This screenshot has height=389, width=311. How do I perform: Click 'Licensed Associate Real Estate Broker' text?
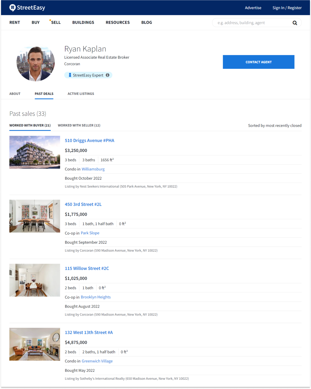click(x=97, y=57)
